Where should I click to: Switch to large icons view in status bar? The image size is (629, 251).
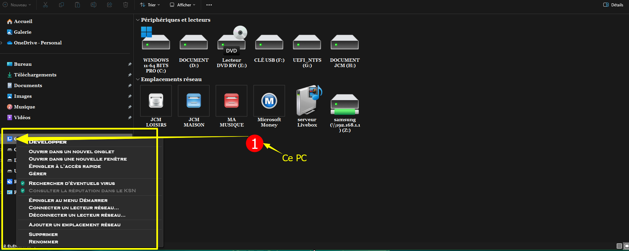[x=626, y=246]
